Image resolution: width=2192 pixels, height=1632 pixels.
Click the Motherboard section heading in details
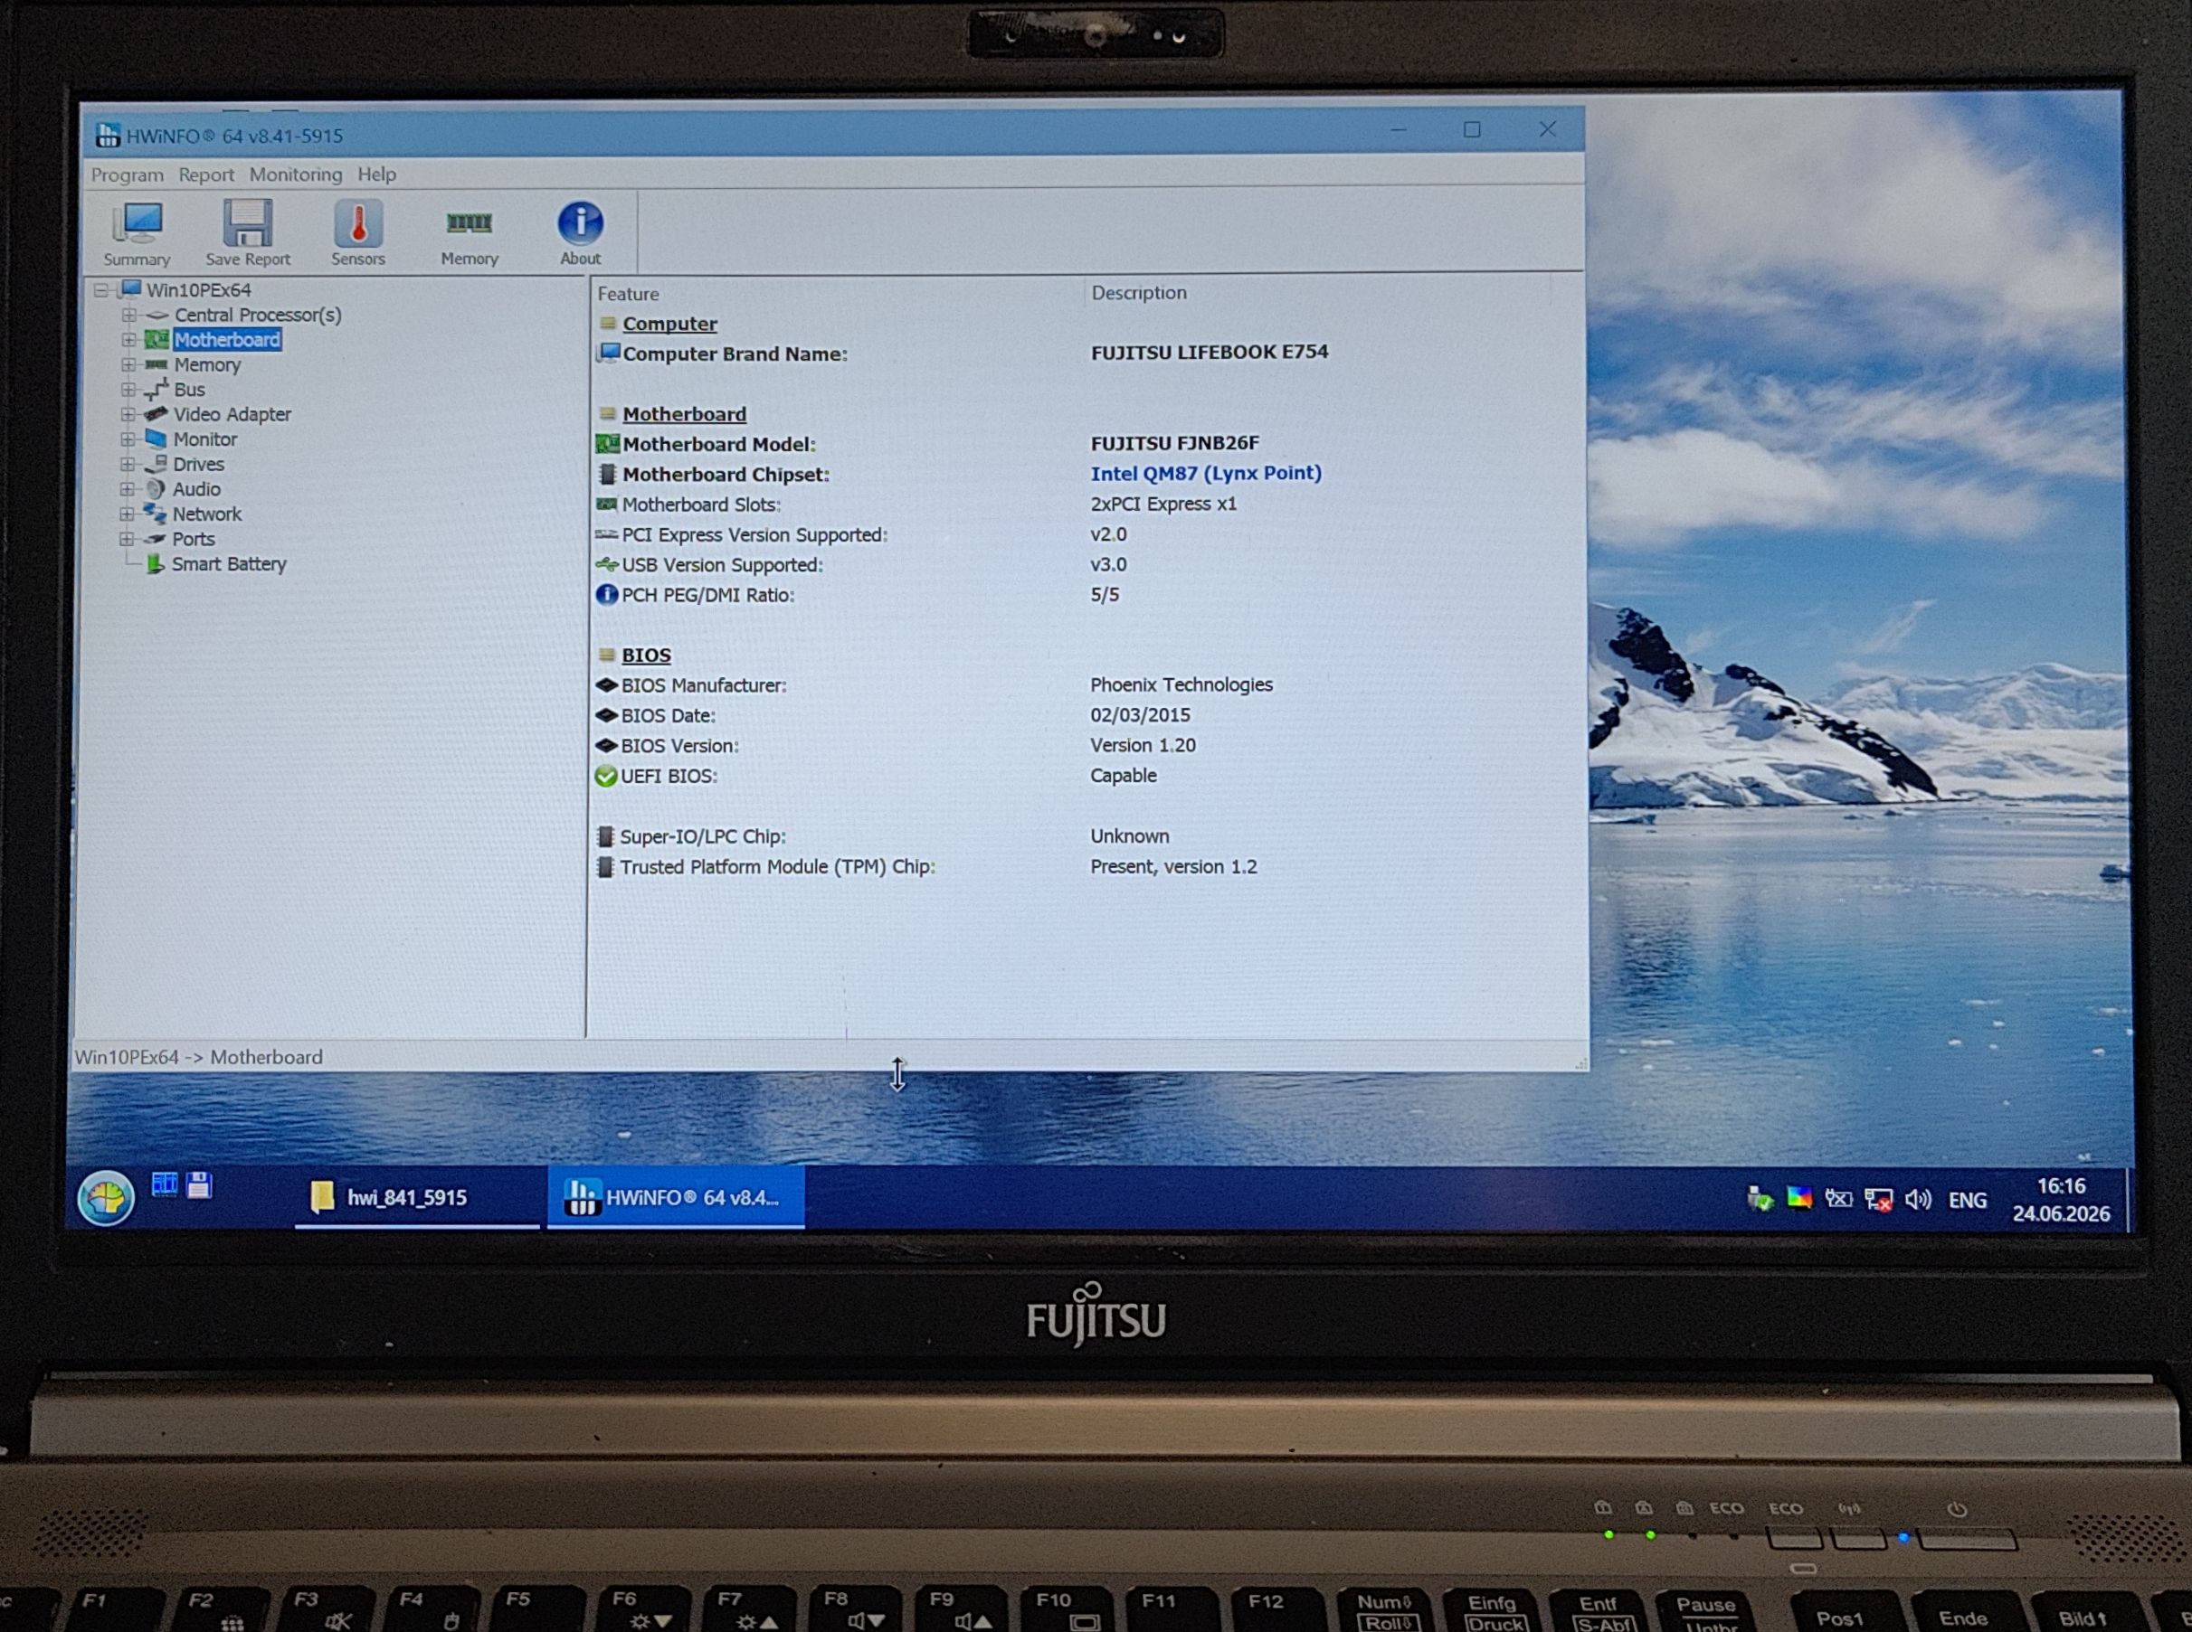(684, 414)
